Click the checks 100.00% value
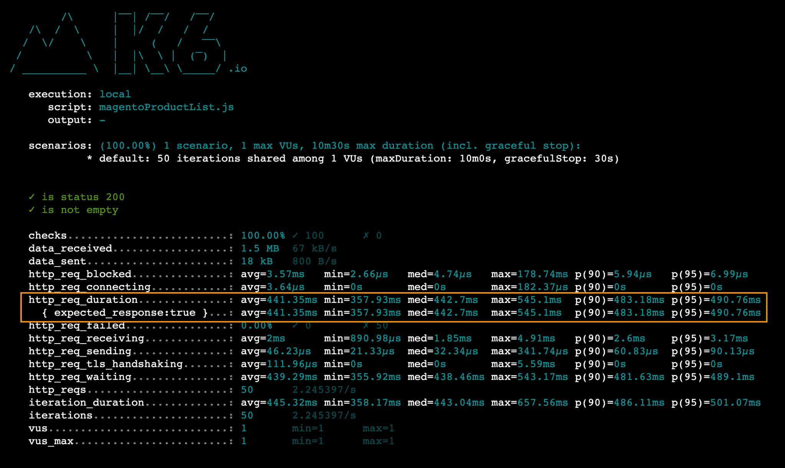Image resolution: width=785 pixels, height=468 pixels. 263,236
